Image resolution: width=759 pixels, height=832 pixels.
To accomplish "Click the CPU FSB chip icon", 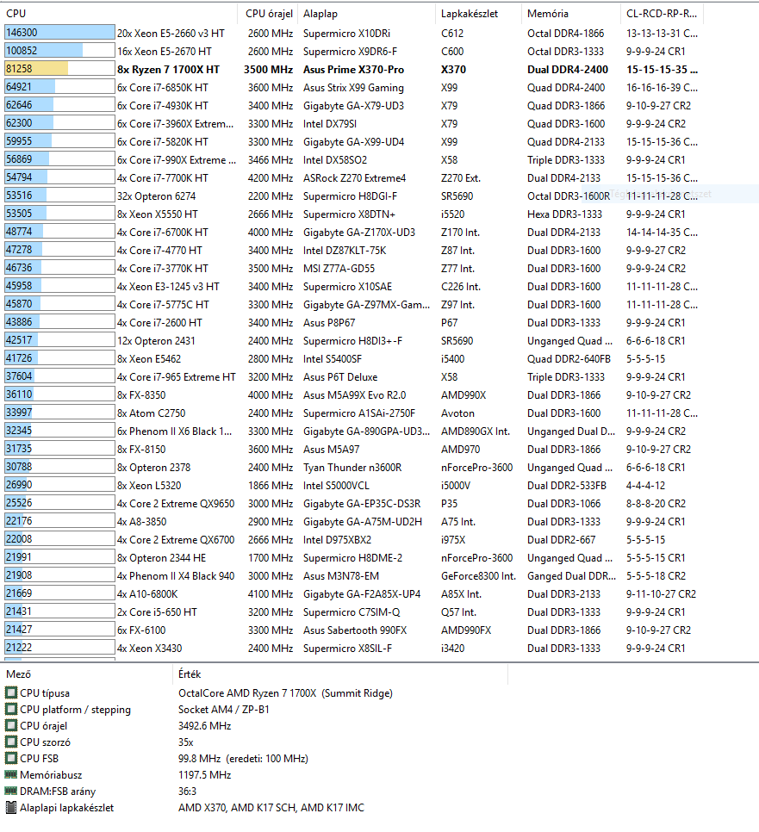I will pyautogui.click(x=11, y=758).
